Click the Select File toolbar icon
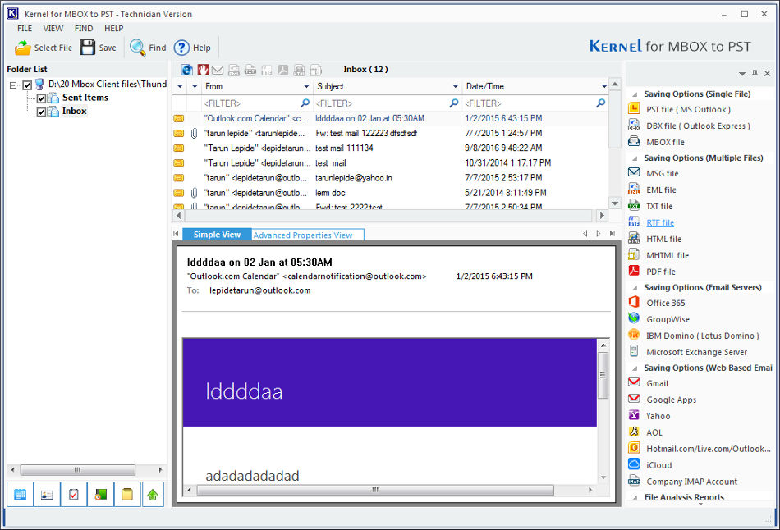 pos(23,48)
